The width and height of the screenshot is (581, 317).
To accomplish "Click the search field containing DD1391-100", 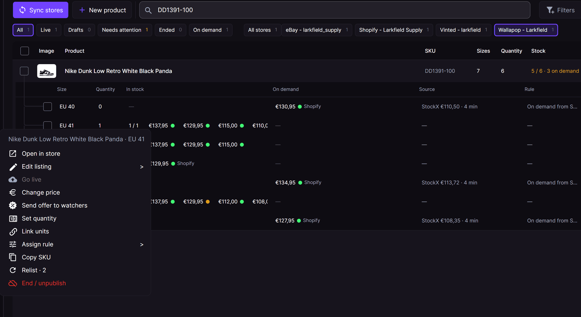I will pos(335,10).
